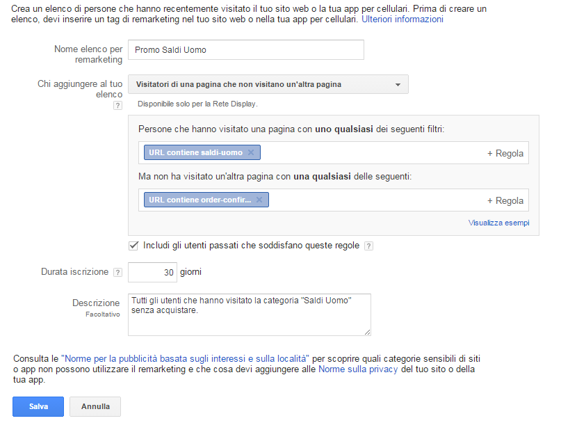Click the 'Visualizza esempi' link
Image resolution: width=561 pixels, height=423 pixels.
pos(498,223)
